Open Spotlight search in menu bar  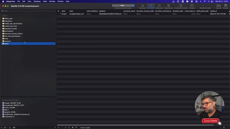(208, 1)
